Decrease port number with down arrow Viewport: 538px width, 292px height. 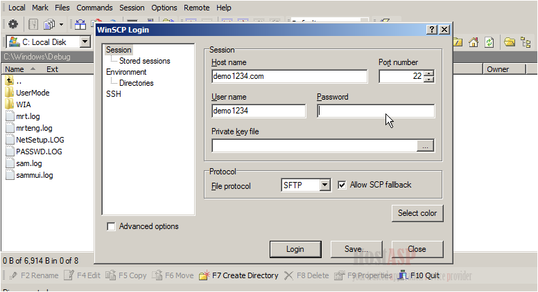429,79
